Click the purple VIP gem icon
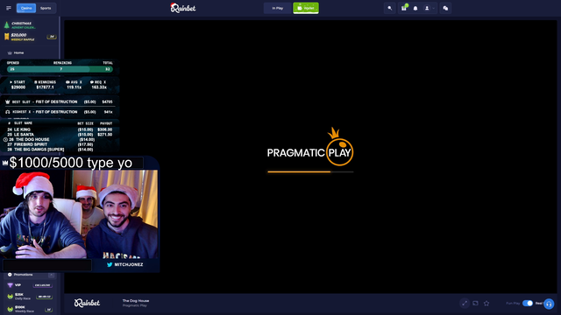 coord(10,285)
